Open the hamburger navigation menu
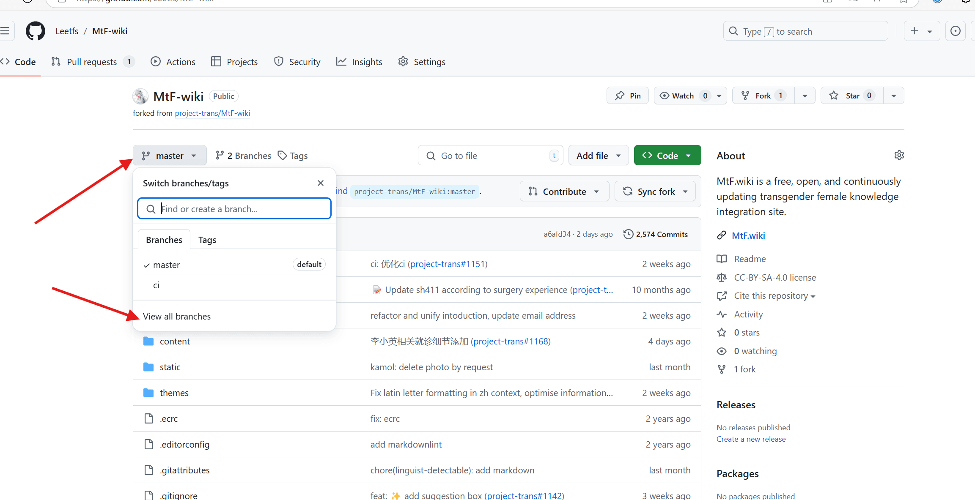 5,31
